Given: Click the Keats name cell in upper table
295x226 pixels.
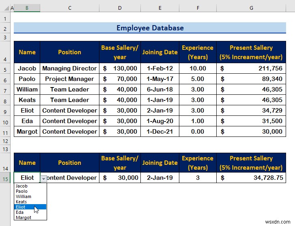Looking at the screenshot, I should (x=27, y=100).
